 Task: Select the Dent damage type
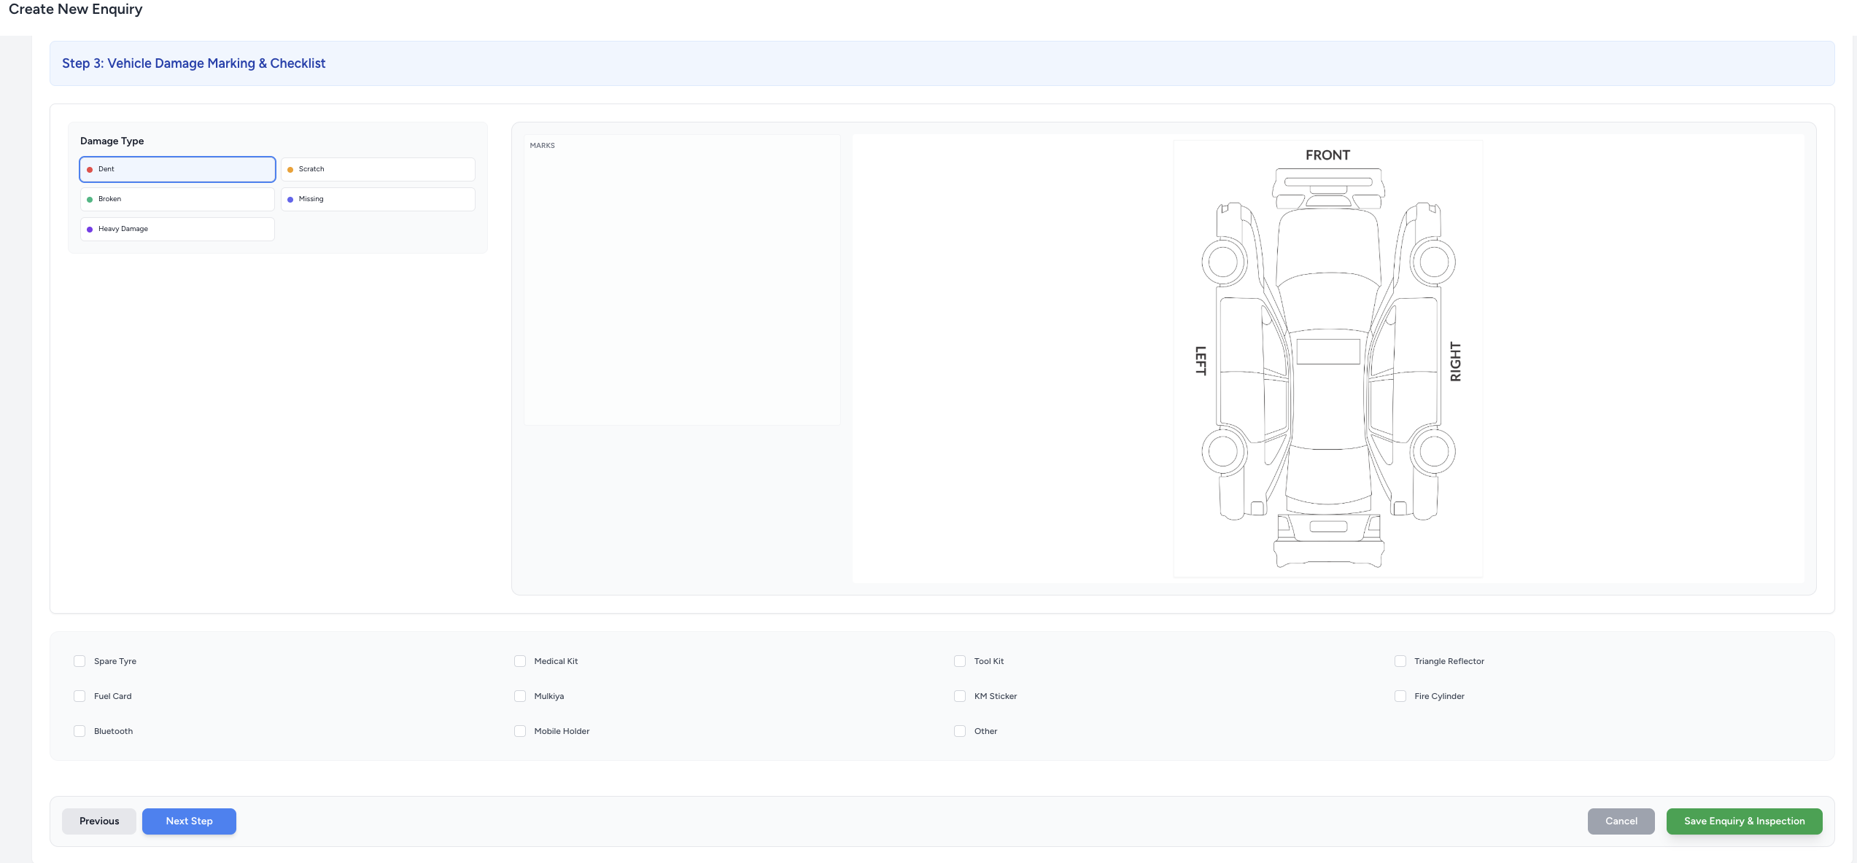pyautogui.click(x=177, y=169)
